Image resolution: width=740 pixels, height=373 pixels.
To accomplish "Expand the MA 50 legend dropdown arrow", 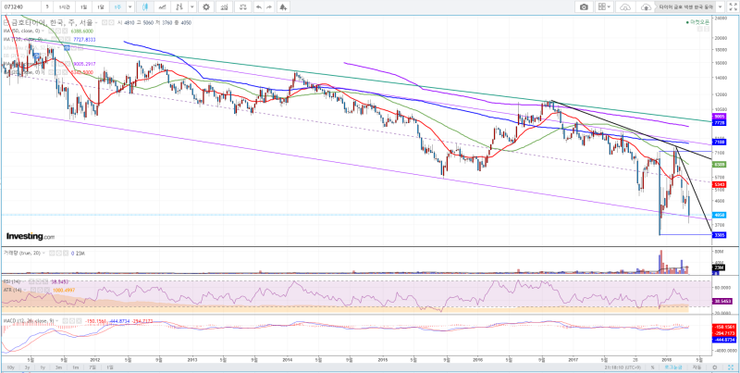I will tap(43, 31).
